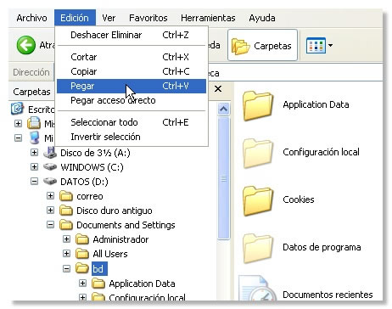Select the Cookies folder icon
This screenshot has height=309, width=392.
tap(257, 200)
